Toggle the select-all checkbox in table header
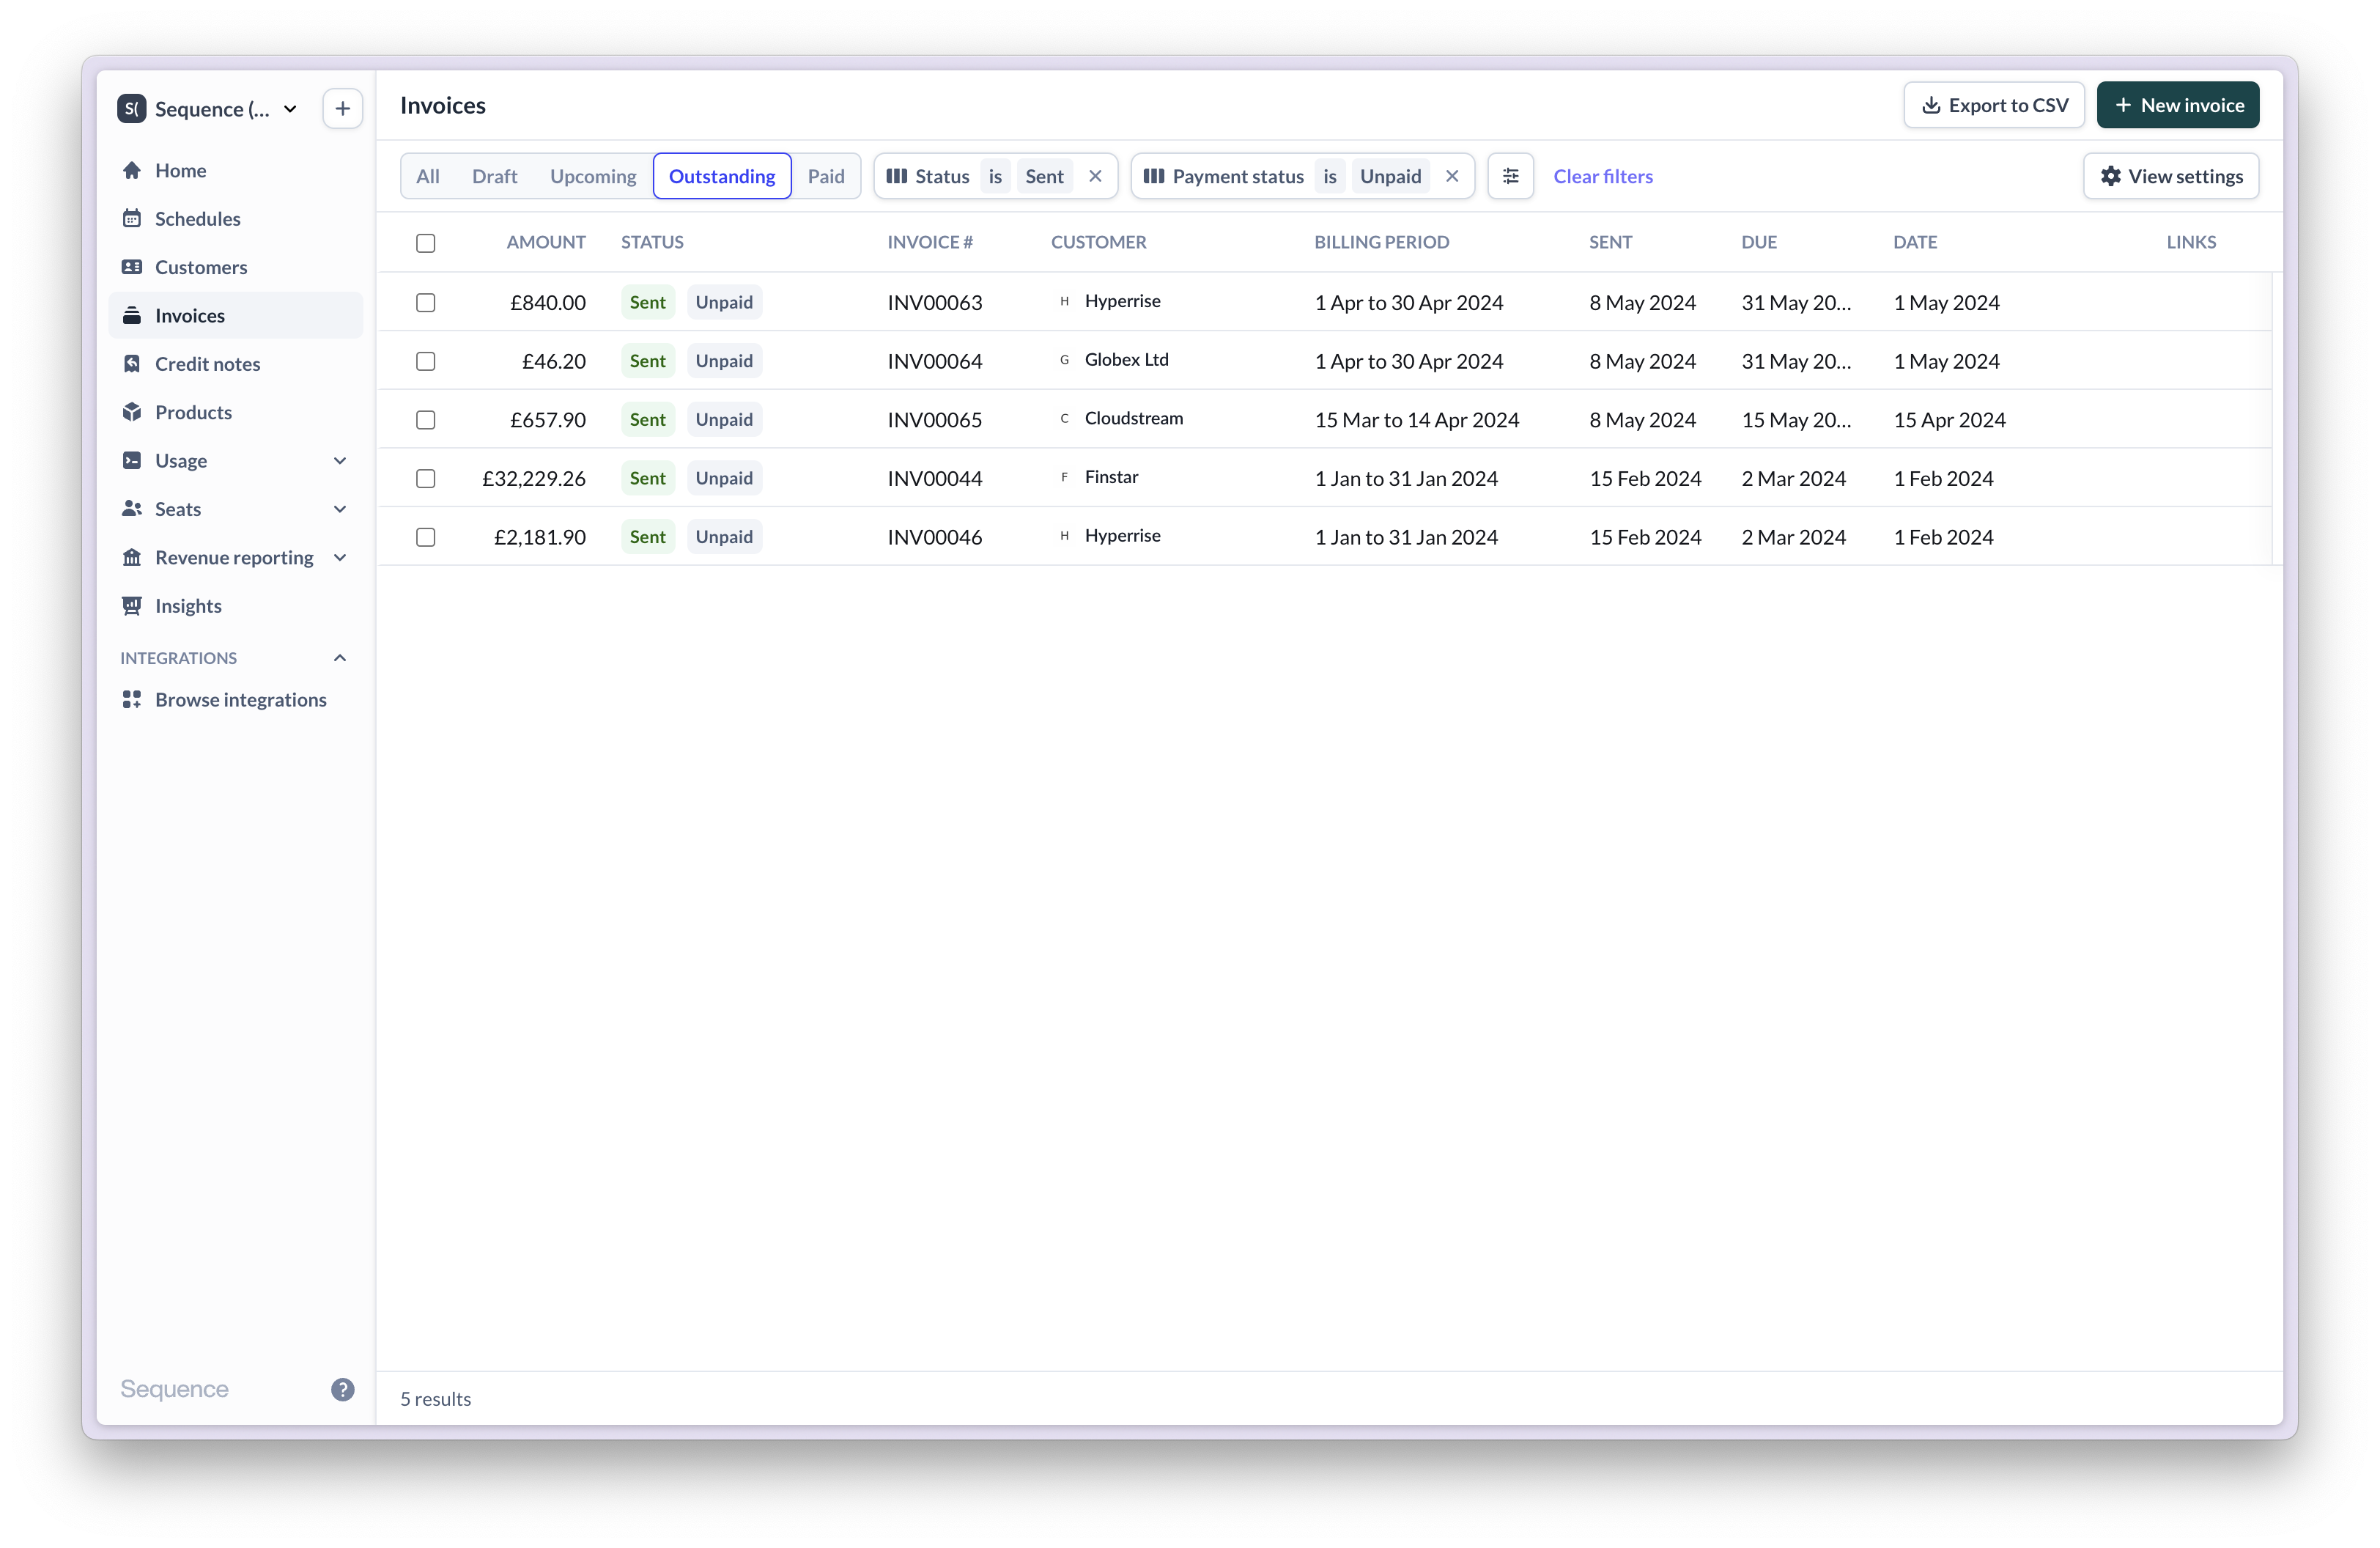The width and height of the screenshot is (2380, 1548). coord(426,243)
